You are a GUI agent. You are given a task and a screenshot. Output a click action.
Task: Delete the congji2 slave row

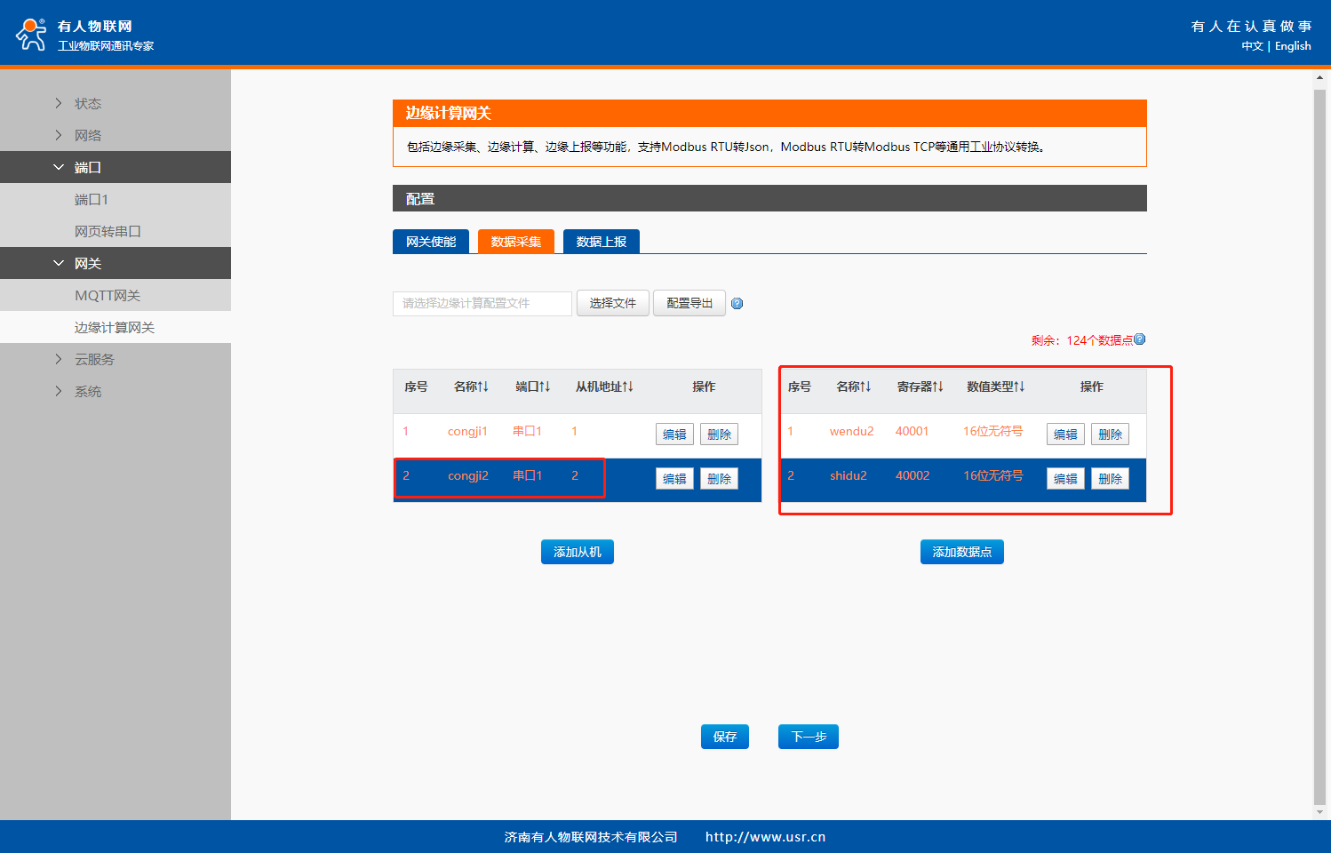[x=719, y=479]
